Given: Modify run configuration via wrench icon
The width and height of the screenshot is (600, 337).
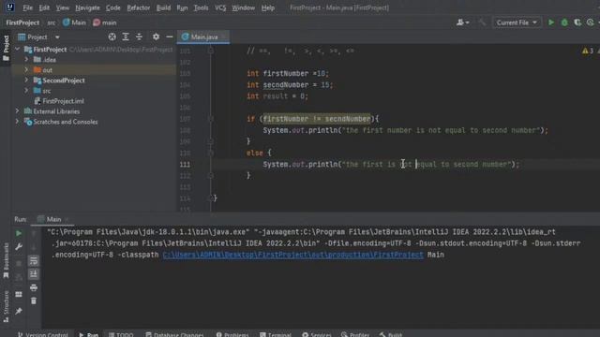Looking at the screenshot, I should [19, 247].
